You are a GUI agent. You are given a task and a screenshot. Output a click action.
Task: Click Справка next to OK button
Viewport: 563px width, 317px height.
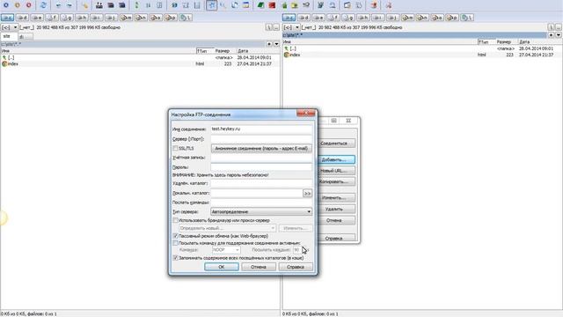pyautogui.click(x=296, y=267)
